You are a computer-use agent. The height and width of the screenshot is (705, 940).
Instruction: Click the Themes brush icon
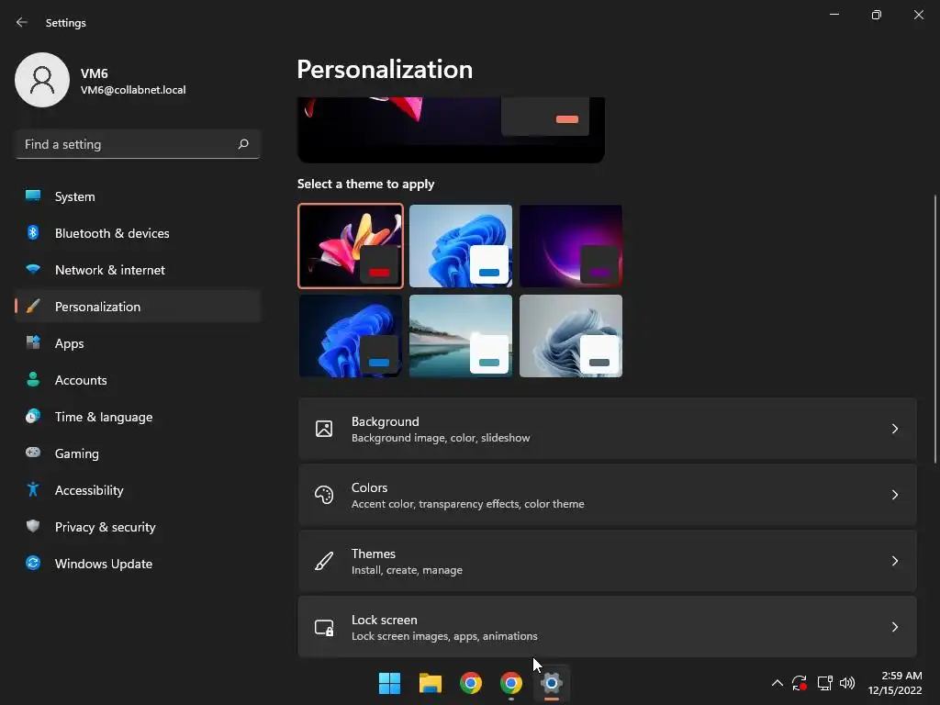pyautogui.click(x=324, y=561)
